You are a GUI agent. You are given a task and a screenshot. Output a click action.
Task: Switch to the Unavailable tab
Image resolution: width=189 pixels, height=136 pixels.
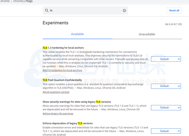[147, 34]
